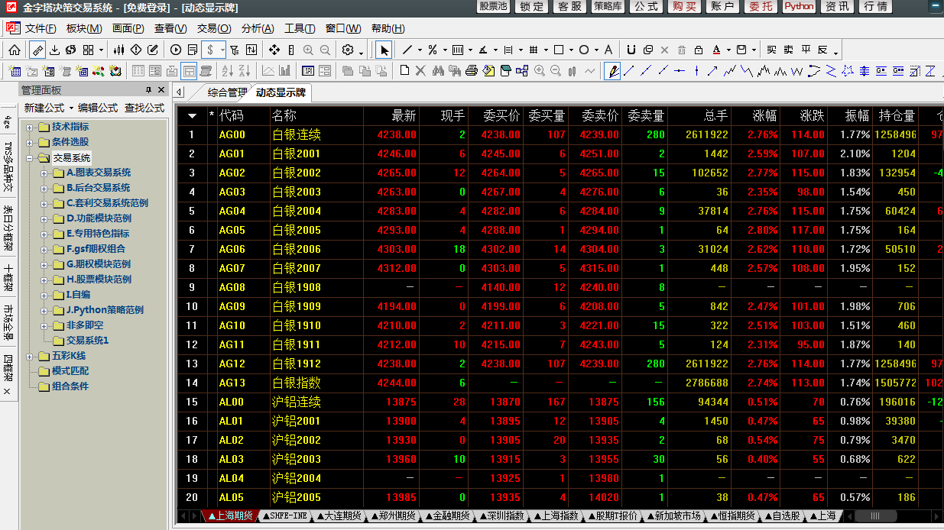
Task: Select the 模式匹配 tree item
Action: click(70, 371)
